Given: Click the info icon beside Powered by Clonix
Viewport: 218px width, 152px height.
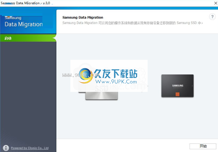Looking at the screenshot, I should coord(6,148).
